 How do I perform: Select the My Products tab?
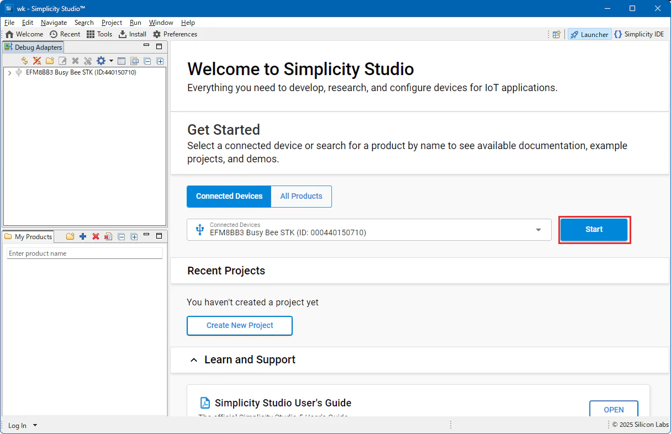click(x=28, y=236)
